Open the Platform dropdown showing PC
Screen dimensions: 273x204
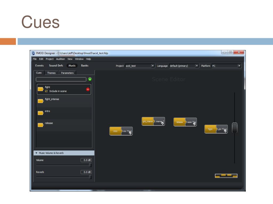[x=227, y=66]
